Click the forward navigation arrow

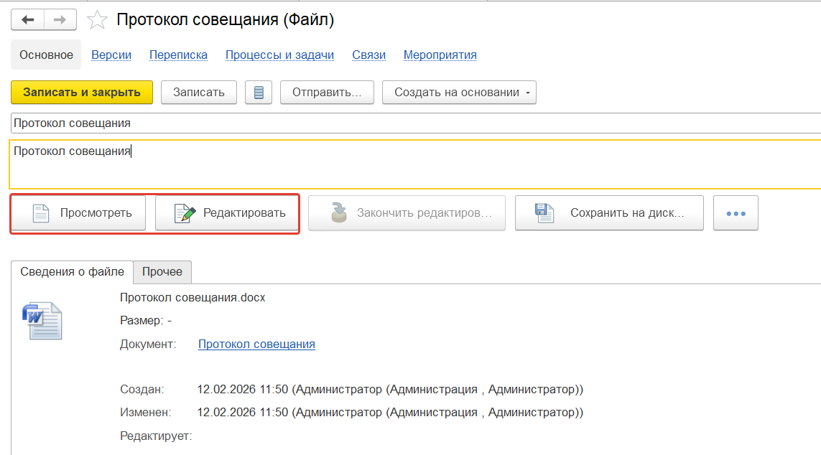coord(60,19)
